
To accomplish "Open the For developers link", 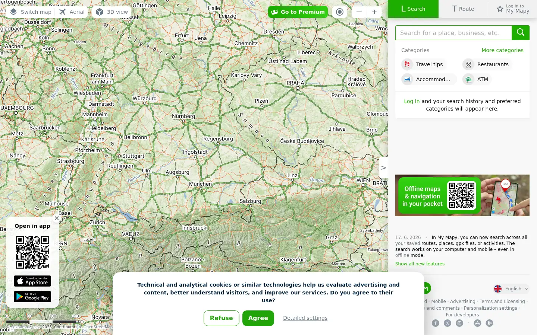I will [462, 315].
